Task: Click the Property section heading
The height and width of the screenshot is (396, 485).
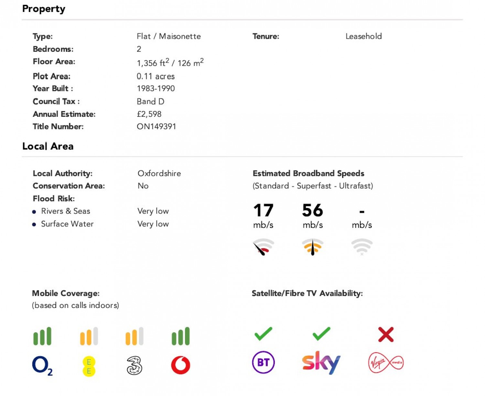Action: (x=44, y=9)
